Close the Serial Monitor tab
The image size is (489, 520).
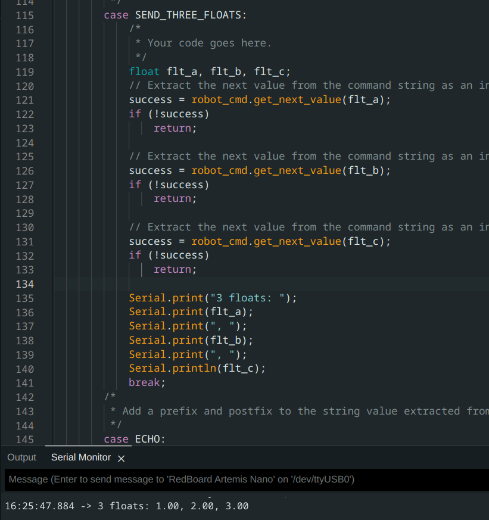coord(122,458)
